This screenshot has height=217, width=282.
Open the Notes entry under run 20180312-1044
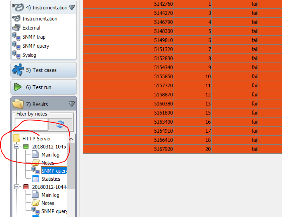point(48,203)
